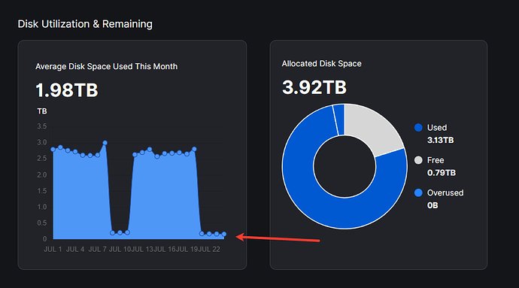Click the 1.98TB average value
This screenshot has width=519, height=288.
coord(67,90)
